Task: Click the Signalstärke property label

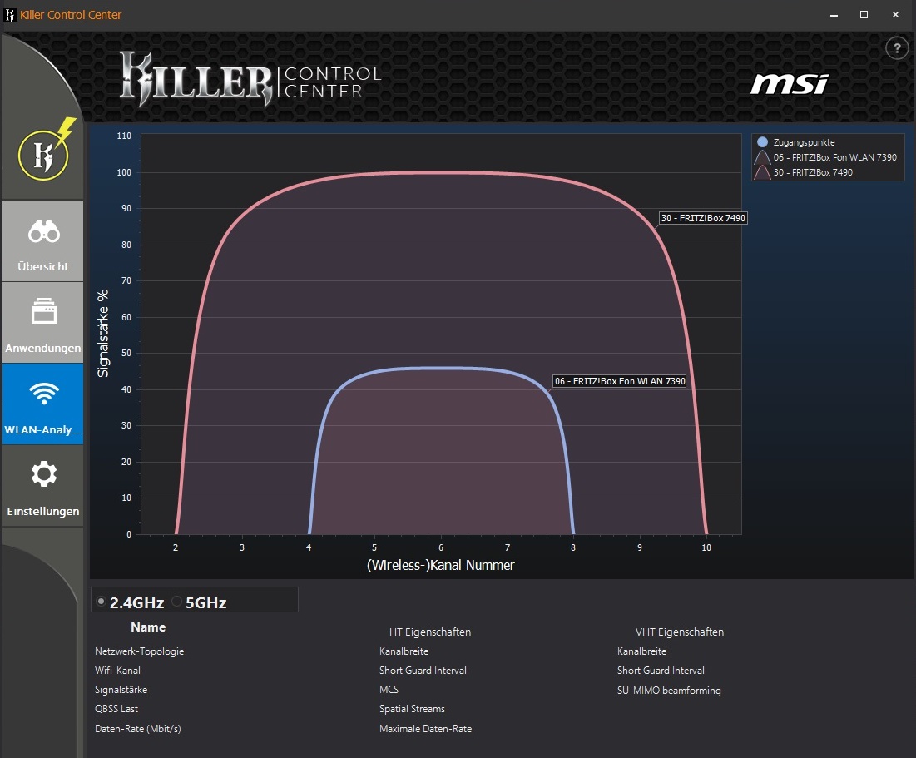Action: coord(121,690)
